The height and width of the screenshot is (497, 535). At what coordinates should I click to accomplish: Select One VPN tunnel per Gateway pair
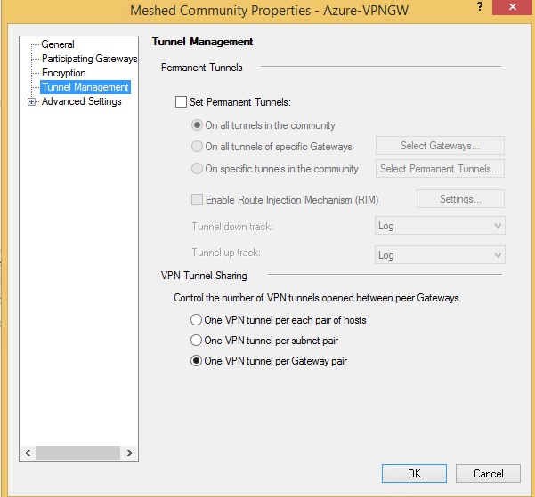coord(196,361)
